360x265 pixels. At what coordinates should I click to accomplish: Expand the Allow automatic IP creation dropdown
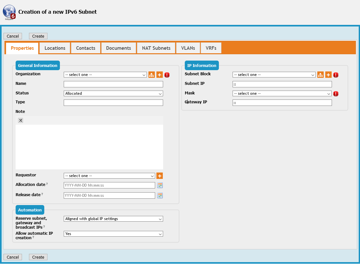[x=113, y=234]
